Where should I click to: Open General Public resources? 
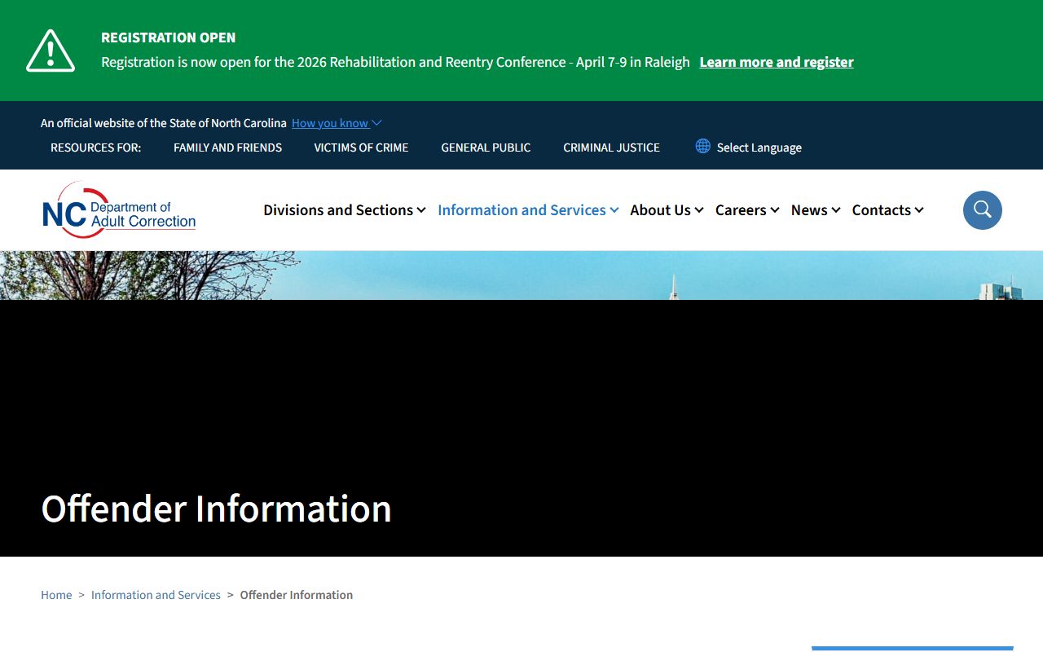(x=486, y=148)
